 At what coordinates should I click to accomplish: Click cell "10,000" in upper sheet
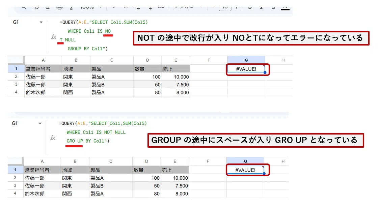click(x=176, y=77)
